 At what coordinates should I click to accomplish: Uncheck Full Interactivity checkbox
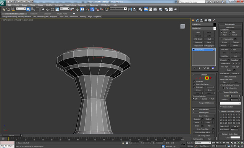pos(225,88)
